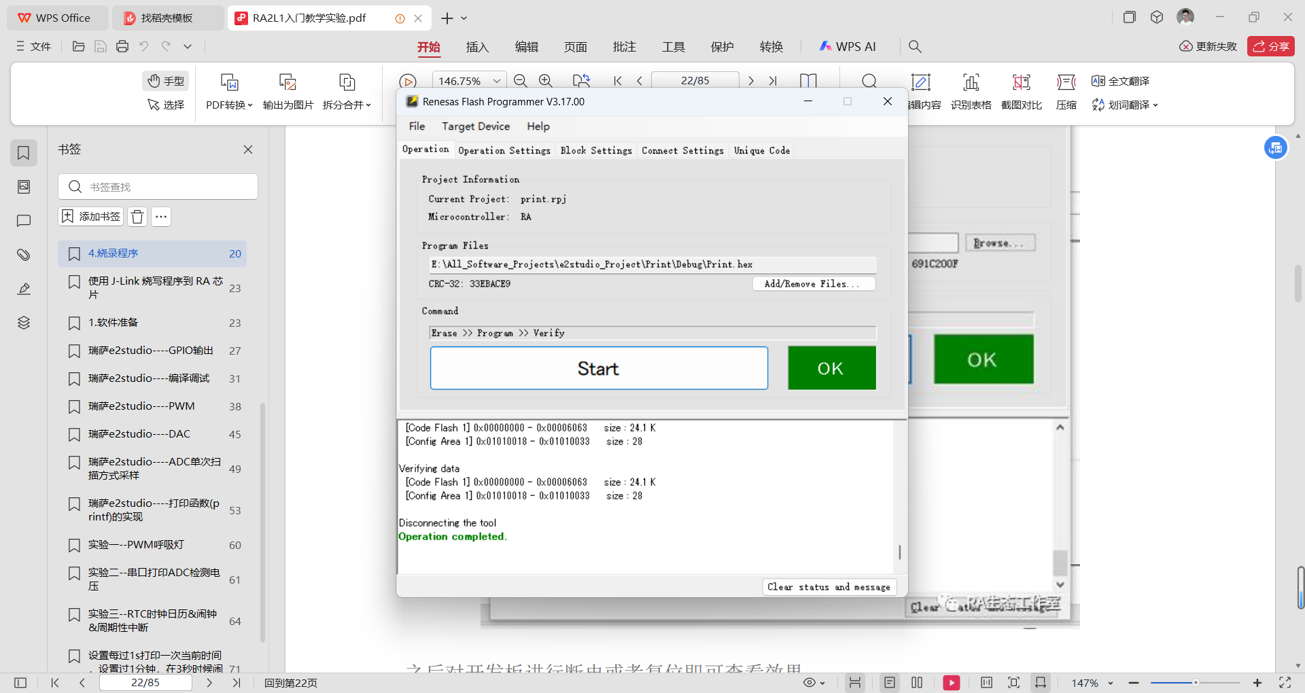Click the zoom slider in status bar
This screenshot has width=1305, height=693.
pyautogui.click(x=1196, y=683)
